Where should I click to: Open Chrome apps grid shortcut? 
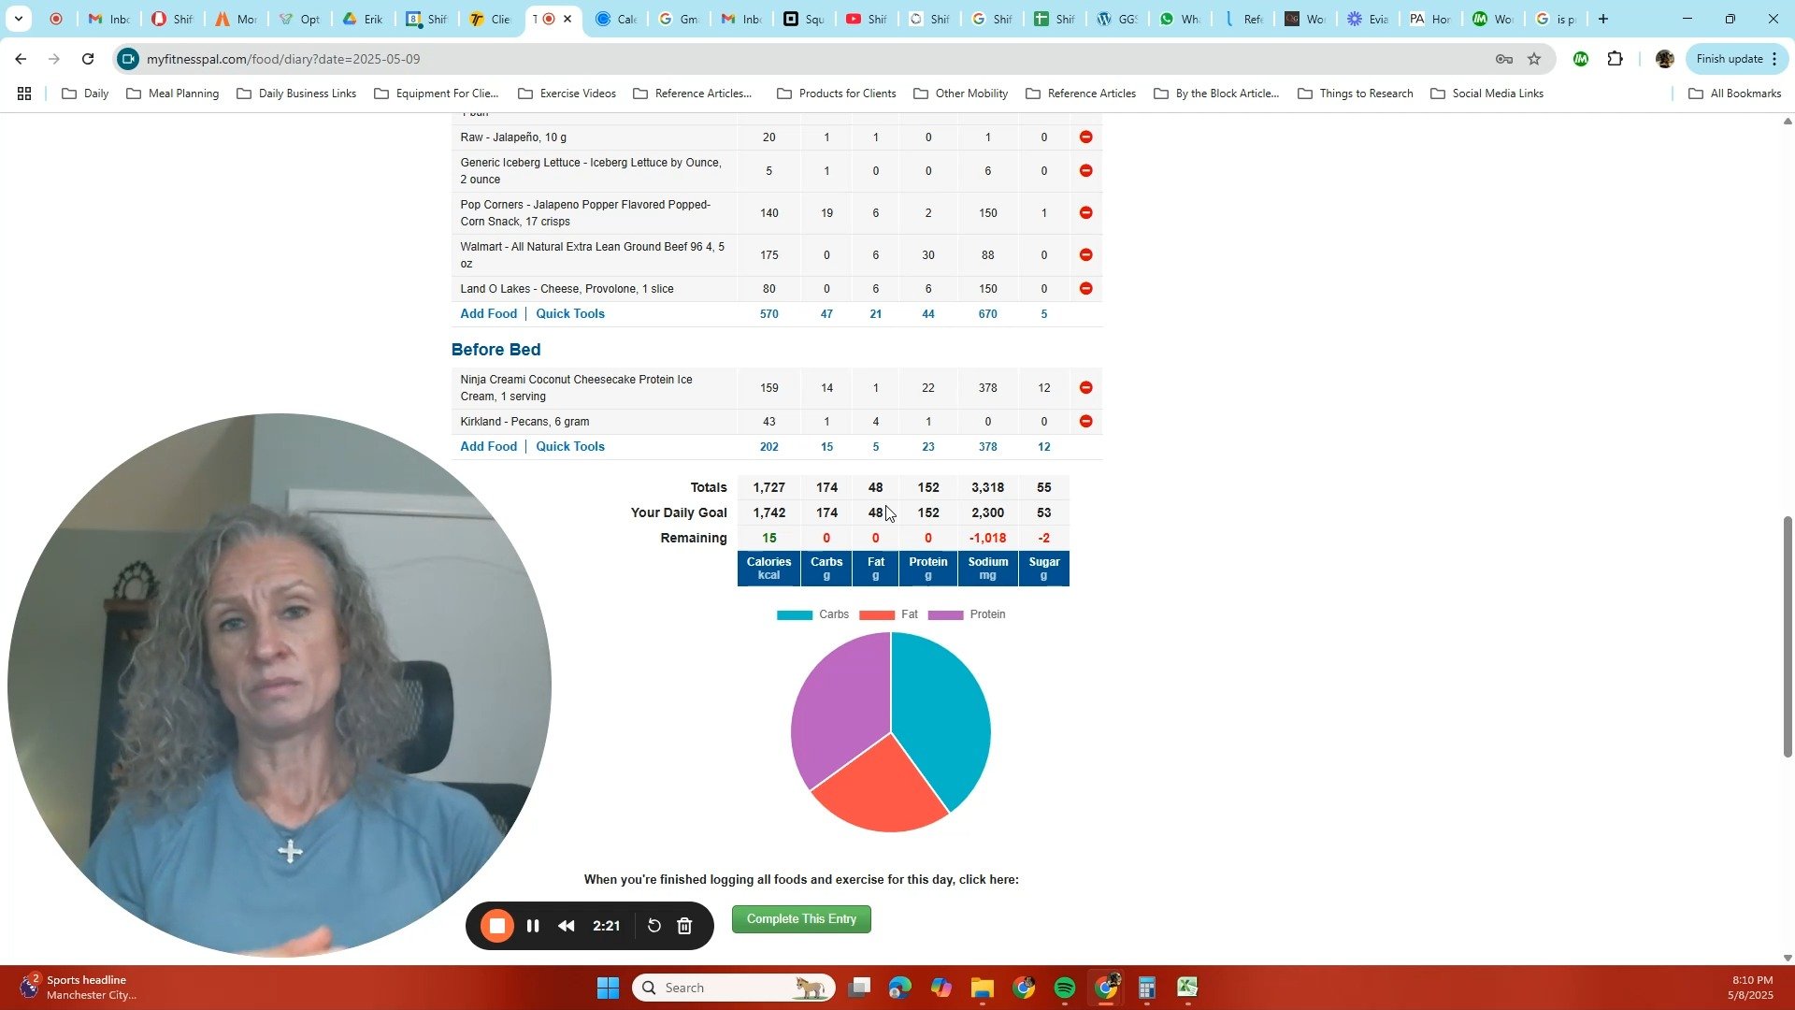click(x=24, y=94)
